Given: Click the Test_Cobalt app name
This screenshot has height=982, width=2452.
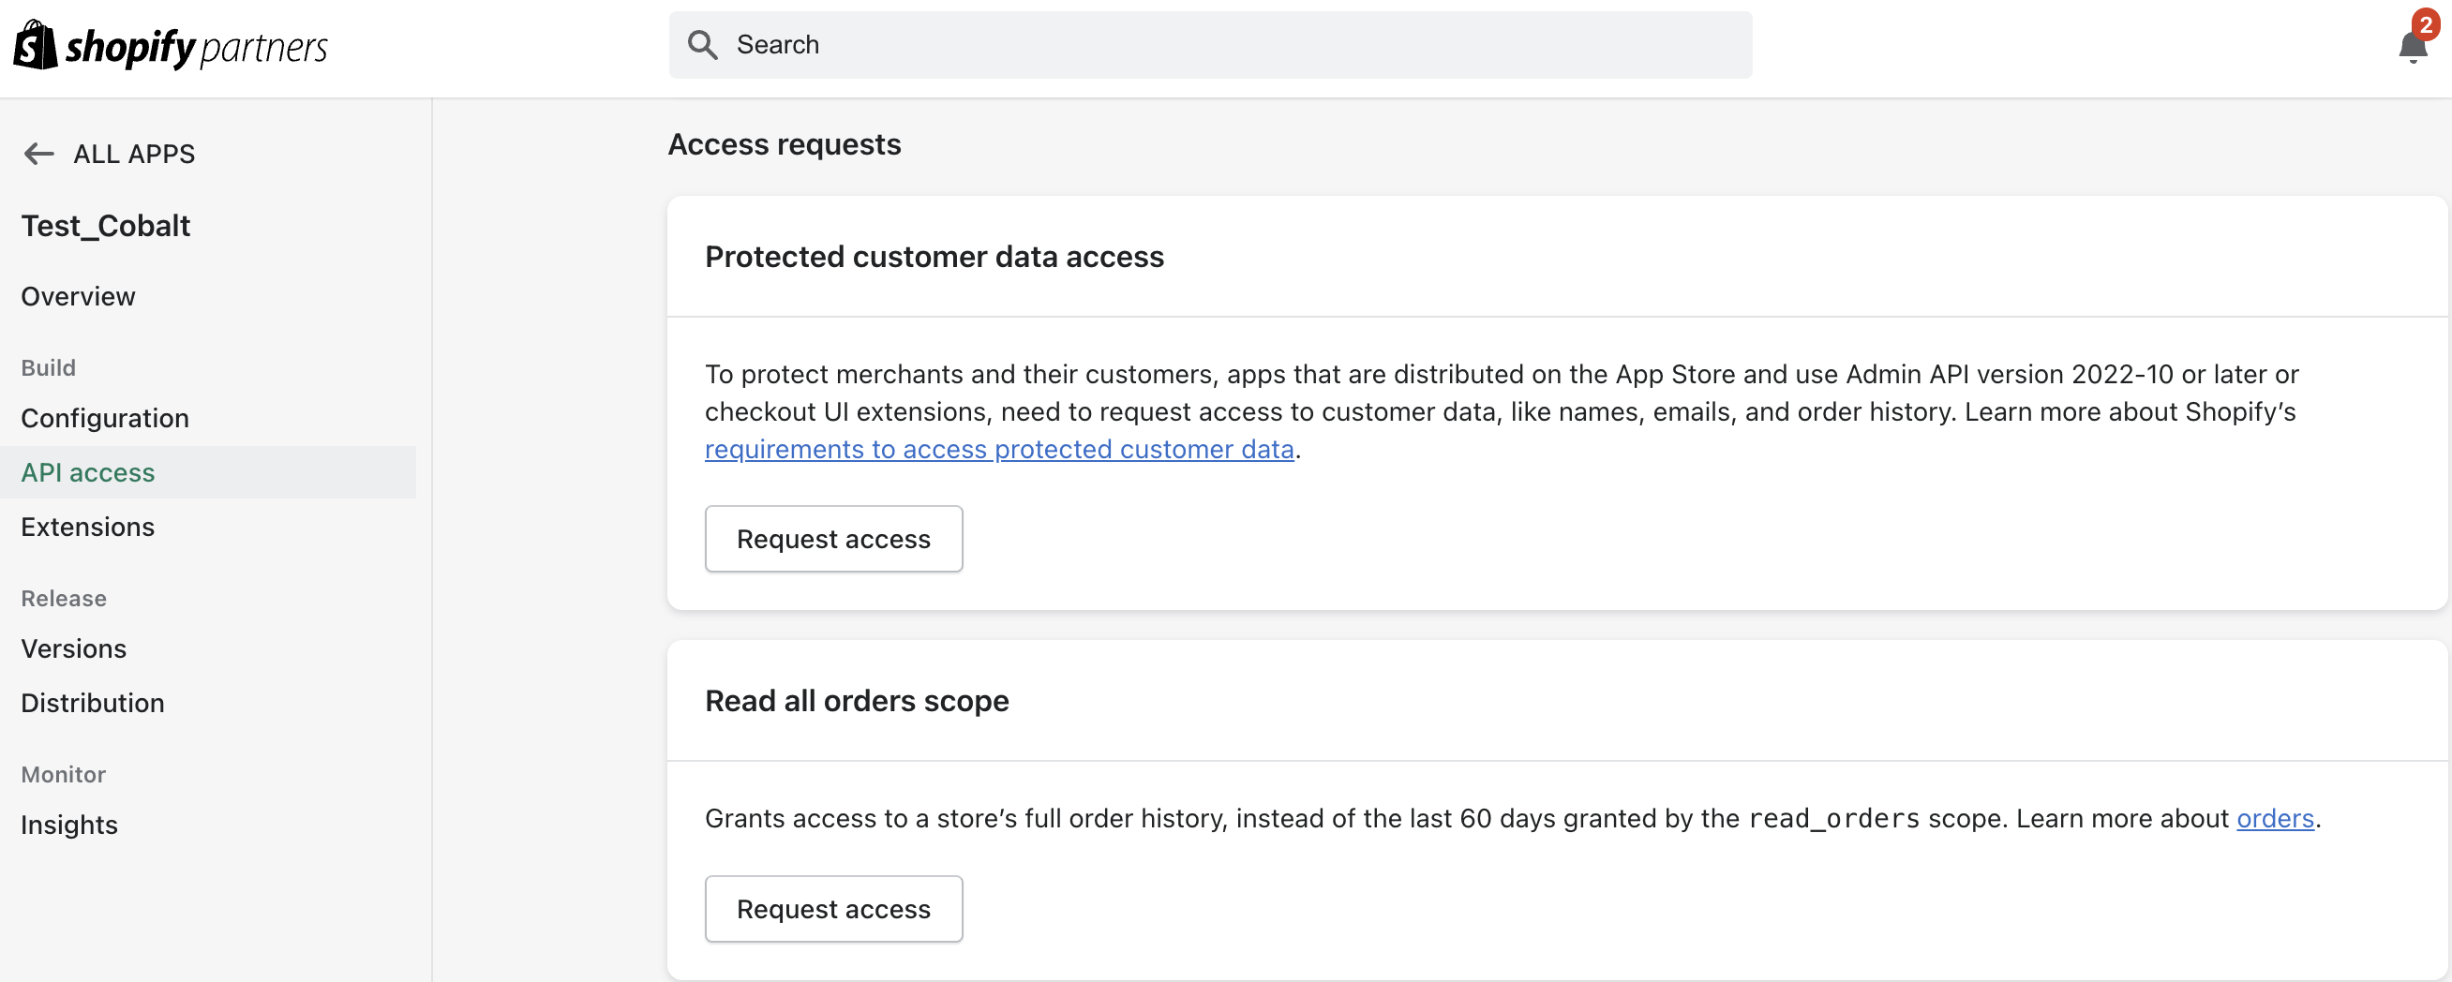Looking at the screenshot, I should tap(105, 226).
